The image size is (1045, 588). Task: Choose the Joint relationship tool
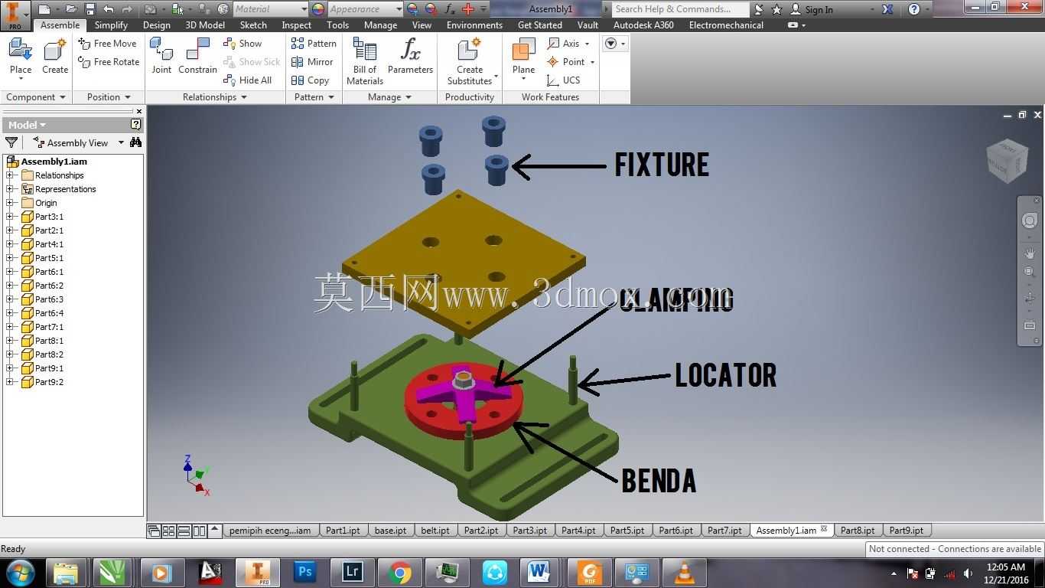coord(161,57)
